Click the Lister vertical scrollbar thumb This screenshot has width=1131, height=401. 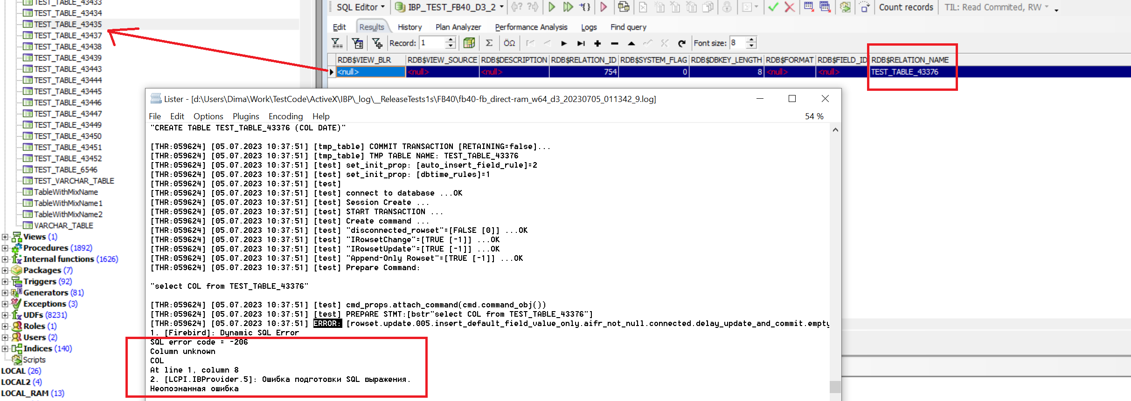(835, 387)
